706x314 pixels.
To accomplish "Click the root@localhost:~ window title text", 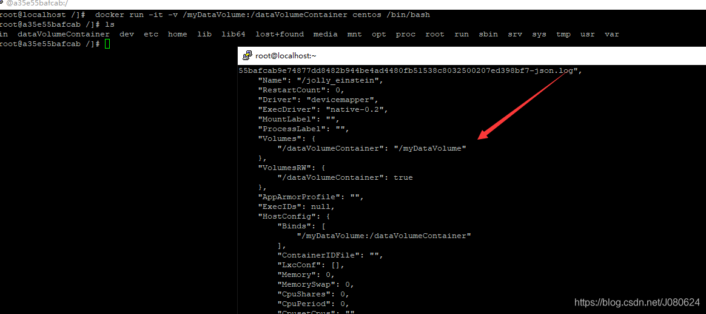I will click(x=286, y=56).
